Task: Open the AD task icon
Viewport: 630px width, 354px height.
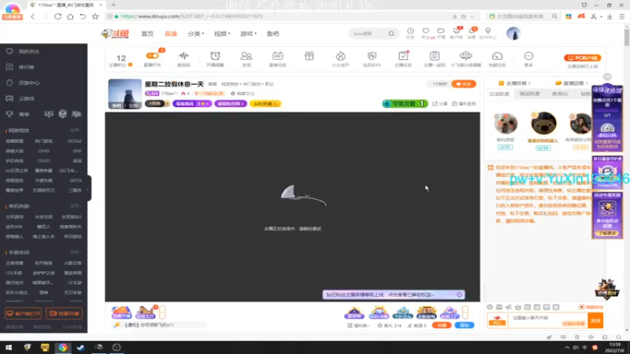Action: pyautogui.click(x=278, y=56)
